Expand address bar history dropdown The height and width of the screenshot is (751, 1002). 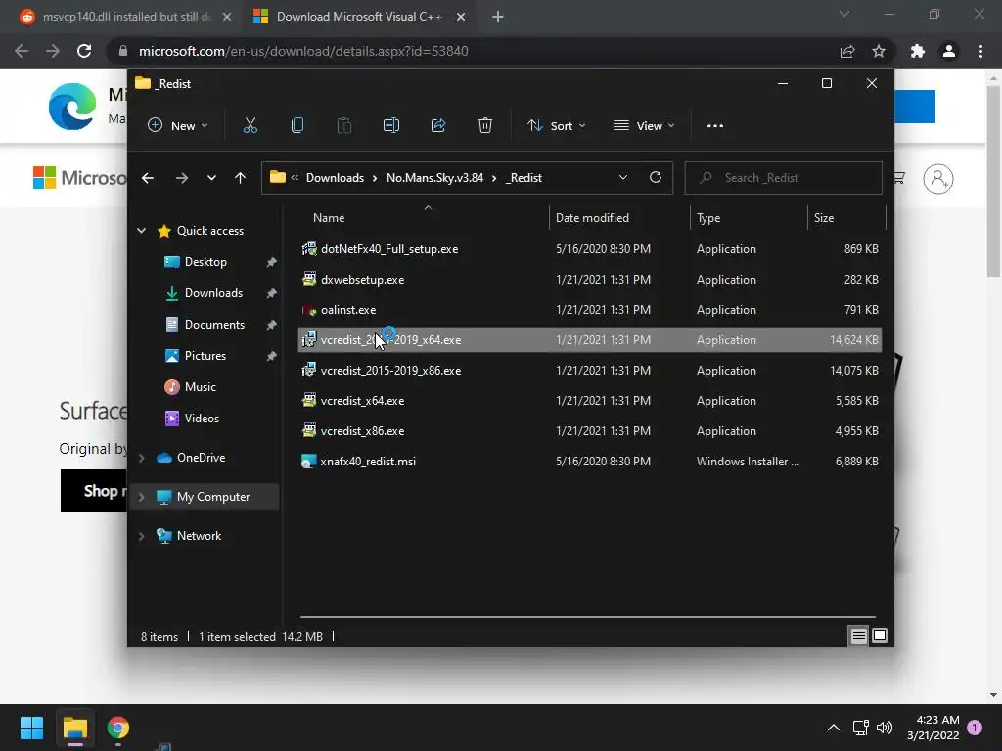(623, 178)
